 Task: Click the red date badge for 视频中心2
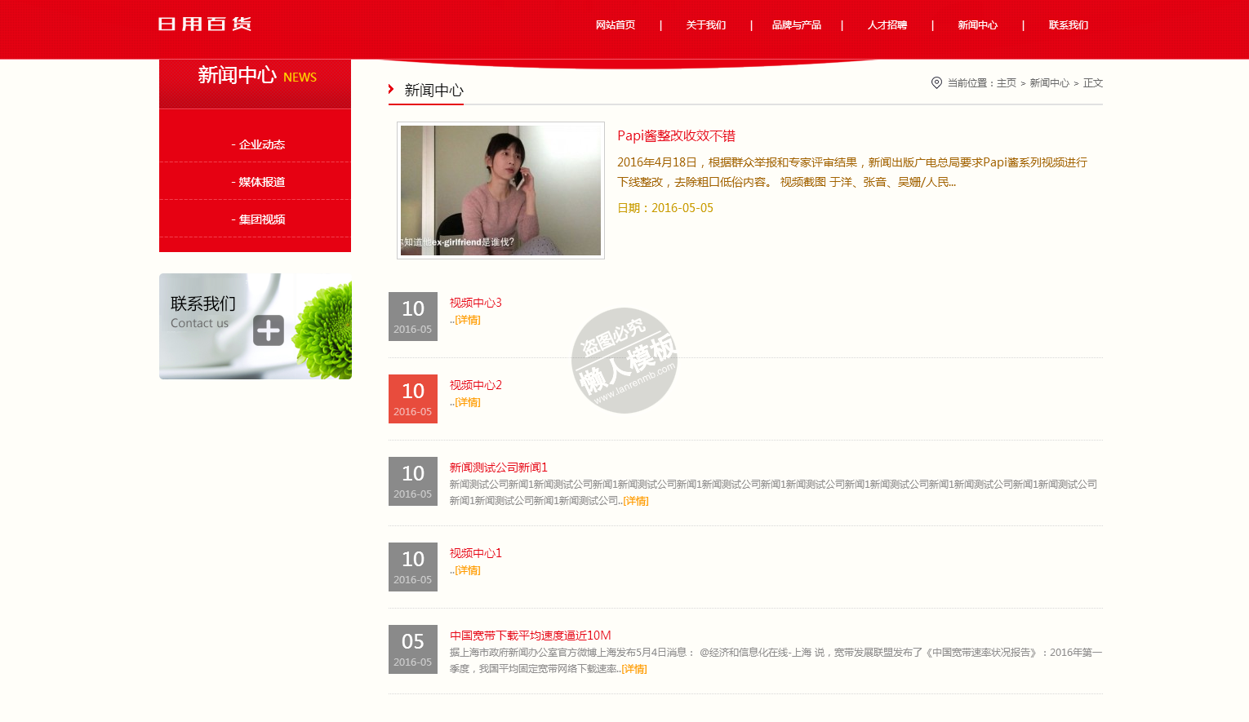(x=413, y=399)
